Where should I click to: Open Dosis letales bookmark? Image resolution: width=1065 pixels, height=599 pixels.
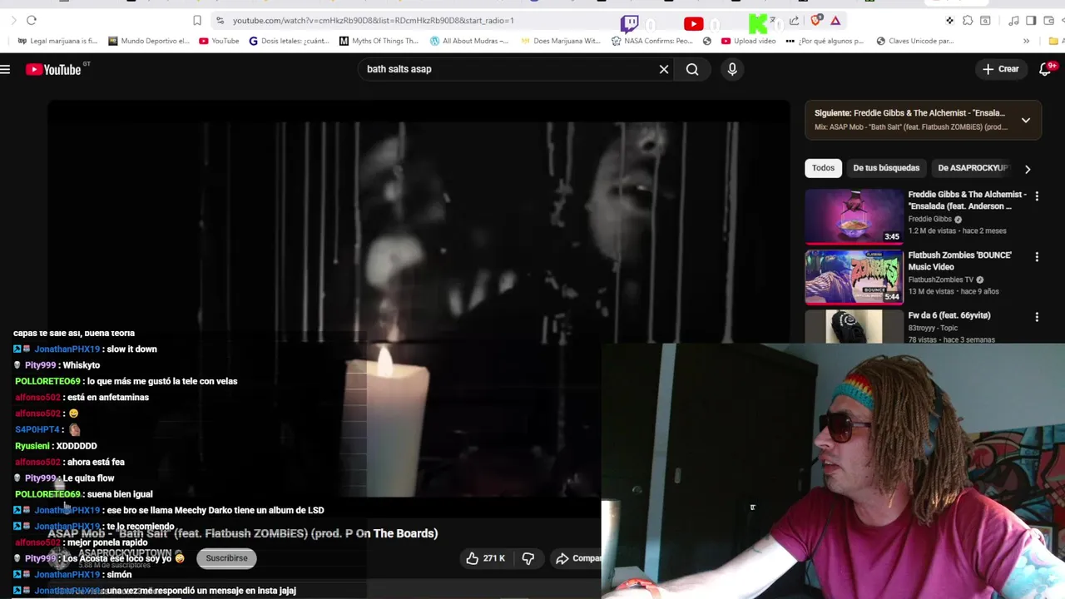tap(290, 41)
